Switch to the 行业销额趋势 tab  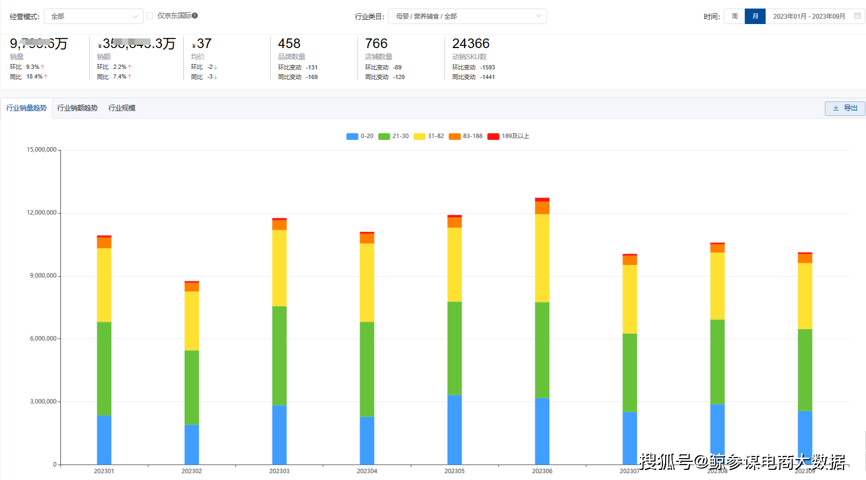77,108
